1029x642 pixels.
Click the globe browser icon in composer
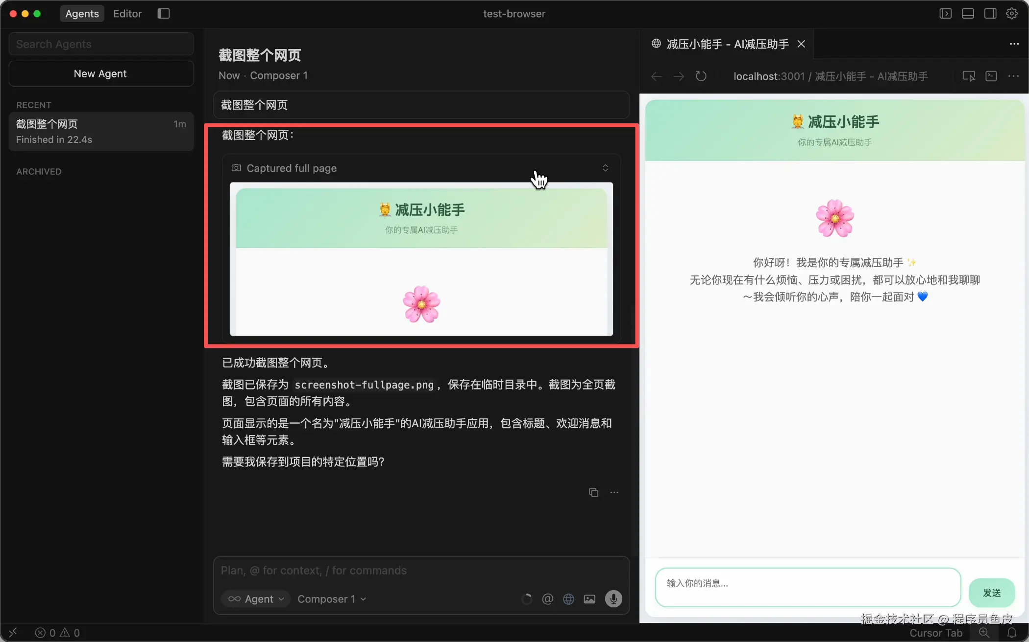568,599
